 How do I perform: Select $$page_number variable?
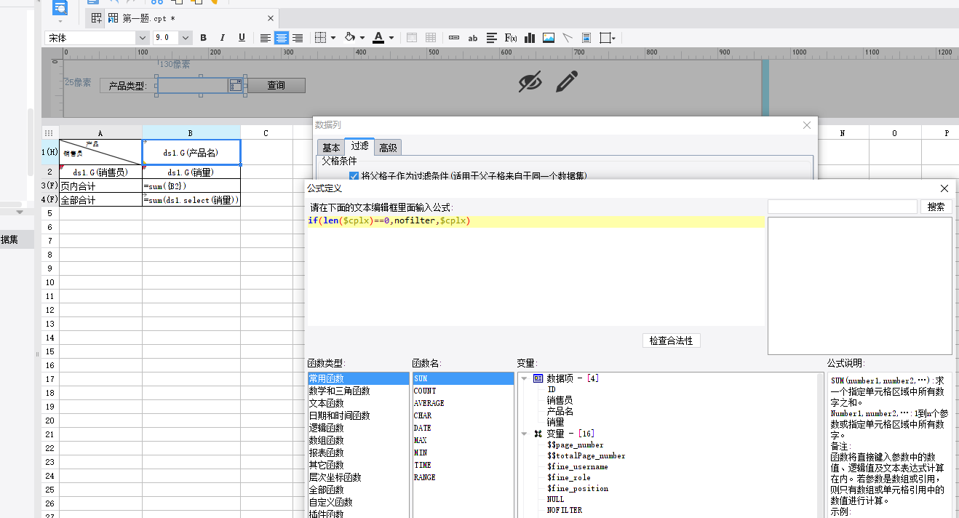576,445
